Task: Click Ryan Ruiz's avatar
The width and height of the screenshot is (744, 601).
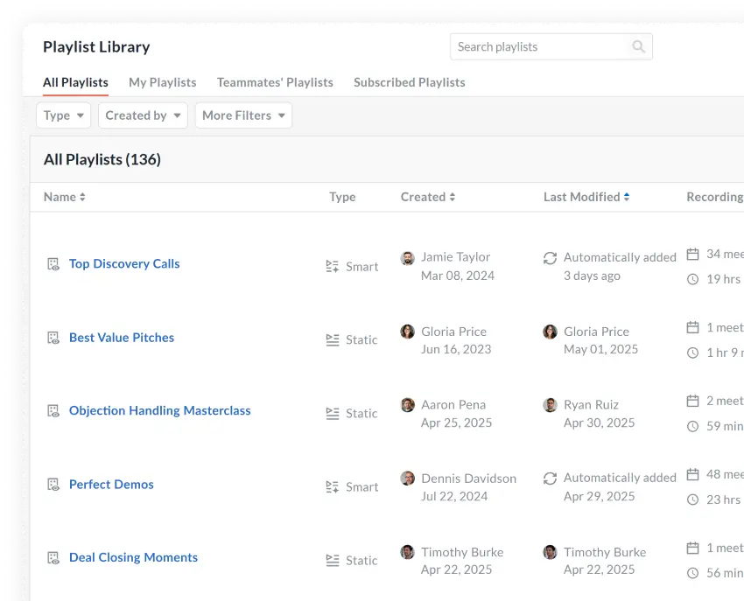Action: pos(550,405)
